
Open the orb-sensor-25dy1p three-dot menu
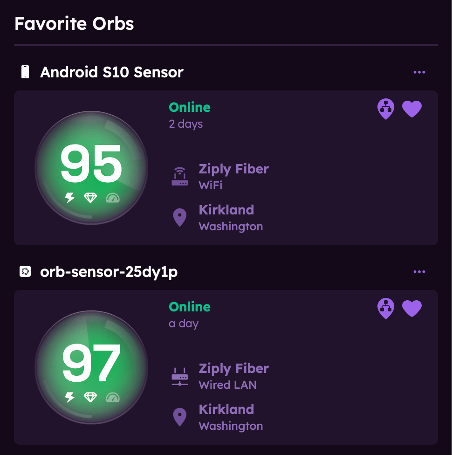tap(419, 272)
